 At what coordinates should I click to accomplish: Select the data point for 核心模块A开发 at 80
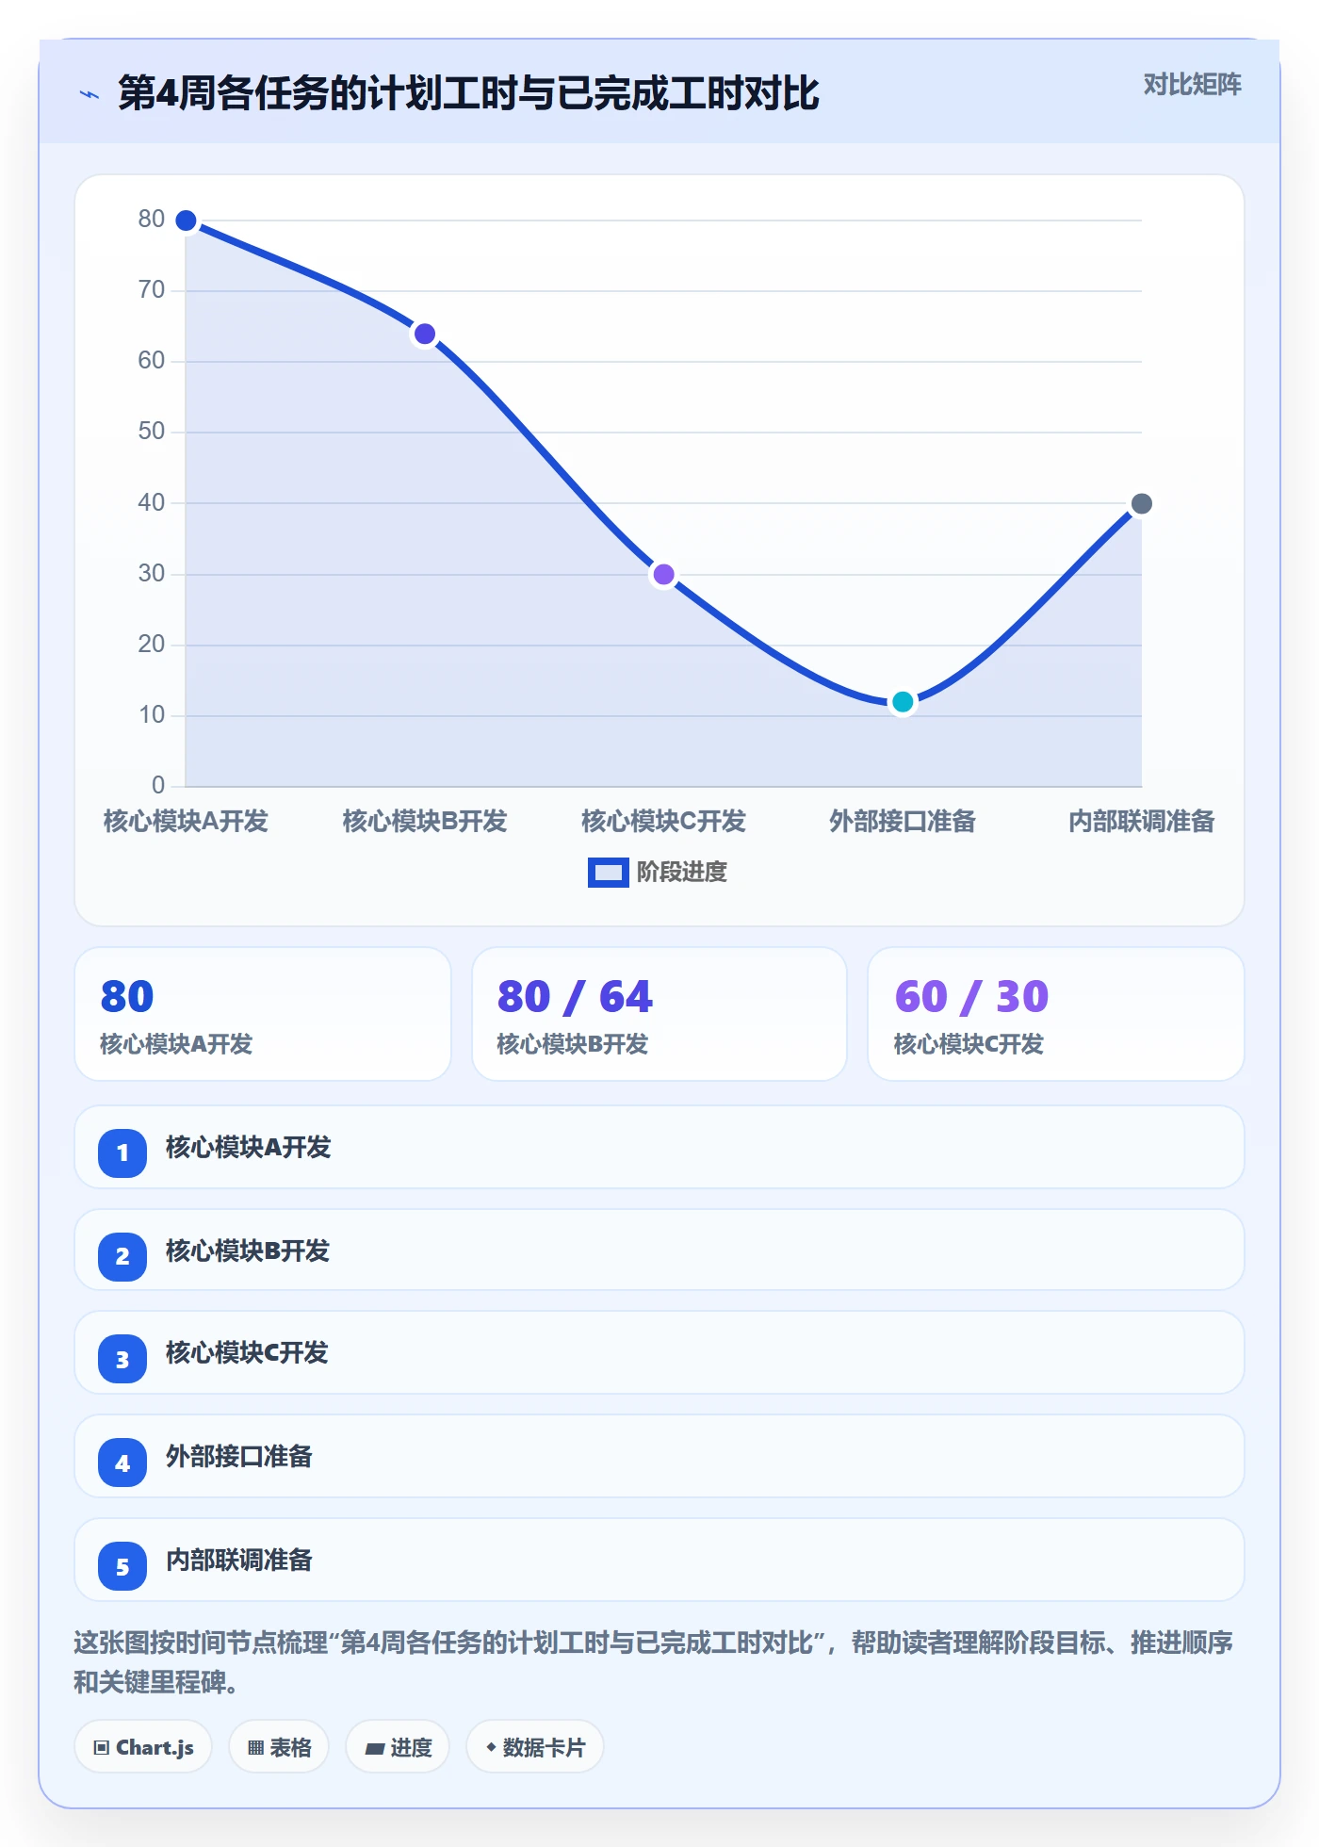click(187, 221)
